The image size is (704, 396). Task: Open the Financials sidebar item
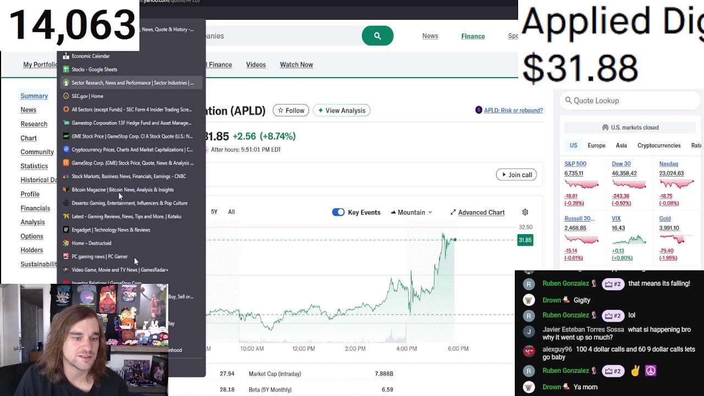point(35,208)
